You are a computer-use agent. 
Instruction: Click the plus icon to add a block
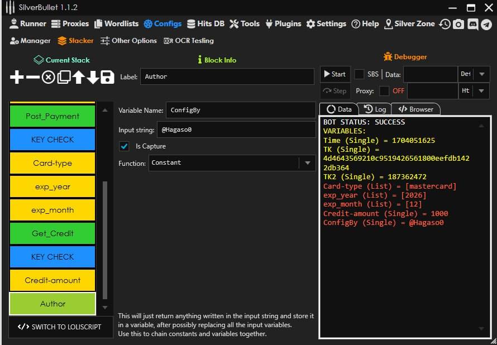pyautogui.click(x=17, y=78)
